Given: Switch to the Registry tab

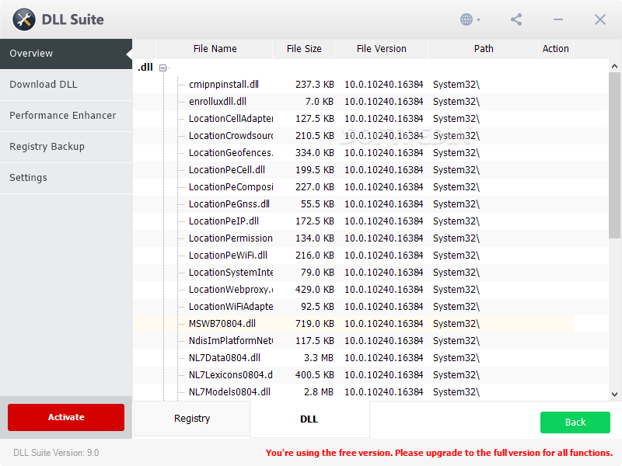Looking at the screenshot, I should [192, 419].
